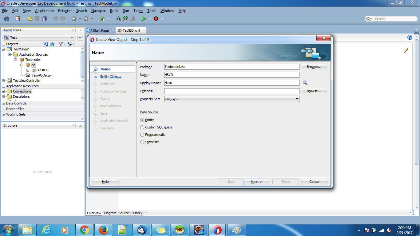Click the Undo icon in the toolbar
Image resolution: width=420 pixels, height=236 pixels.
tap(55, 18)
